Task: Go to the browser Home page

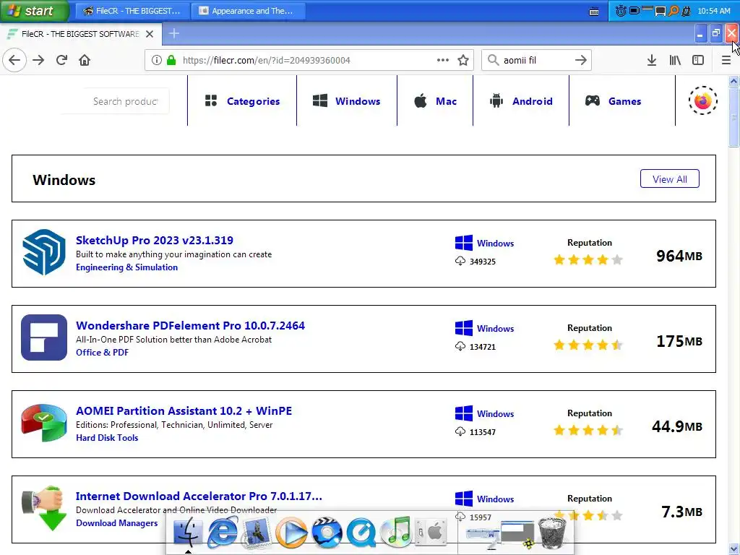Action: point(85,61)
